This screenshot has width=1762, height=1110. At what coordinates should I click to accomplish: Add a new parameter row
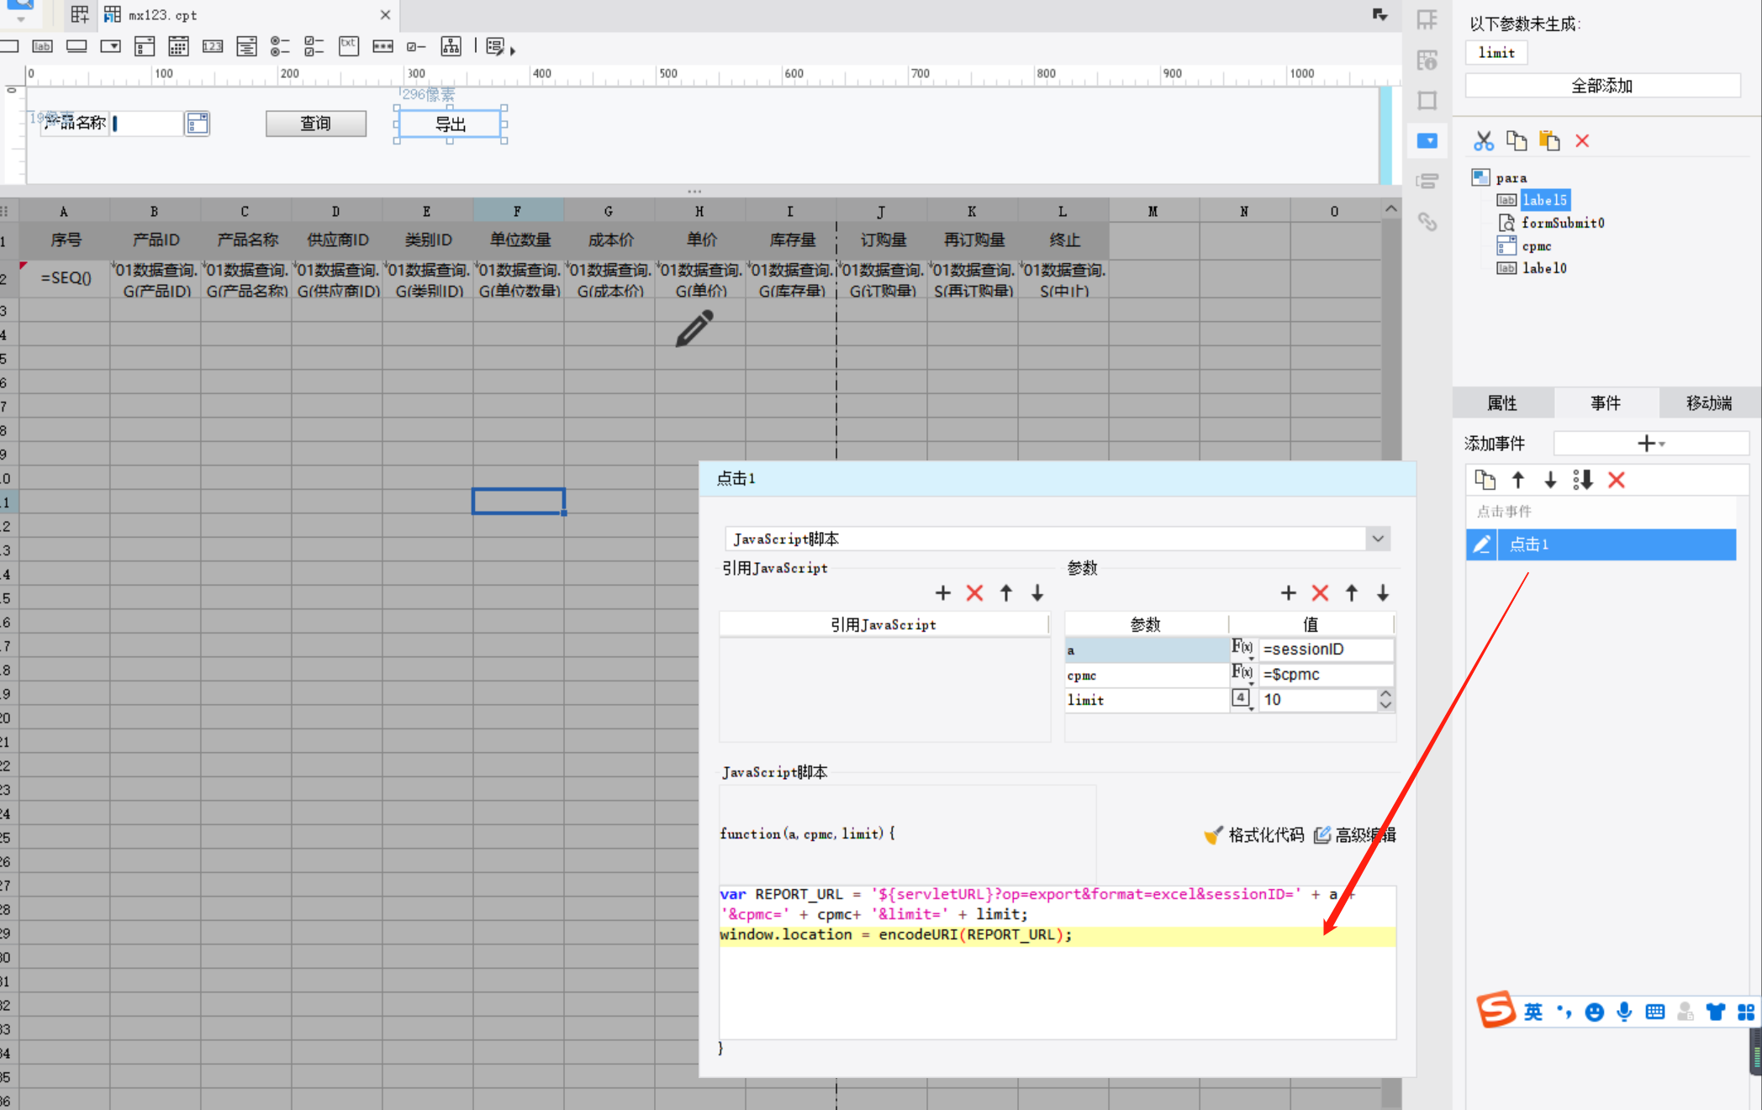coord(1289,593)
